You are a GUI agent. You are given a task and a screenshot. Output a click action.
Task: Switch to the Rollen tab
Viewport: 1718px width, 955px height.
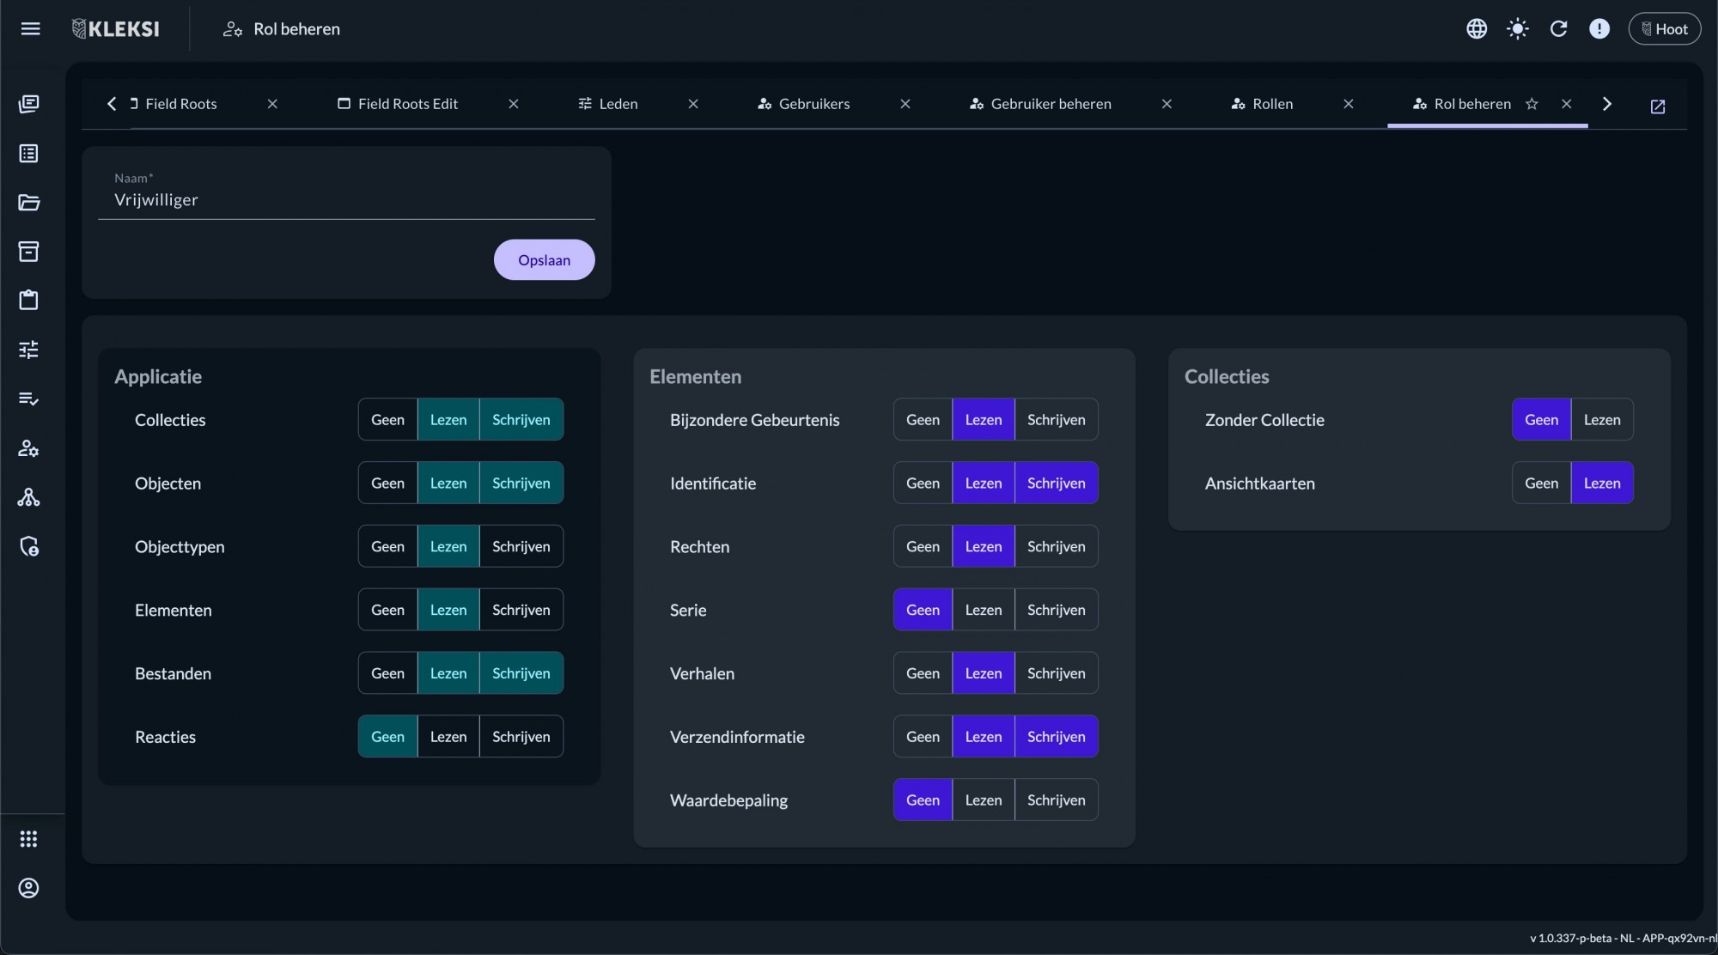[x=1262, y=104]
